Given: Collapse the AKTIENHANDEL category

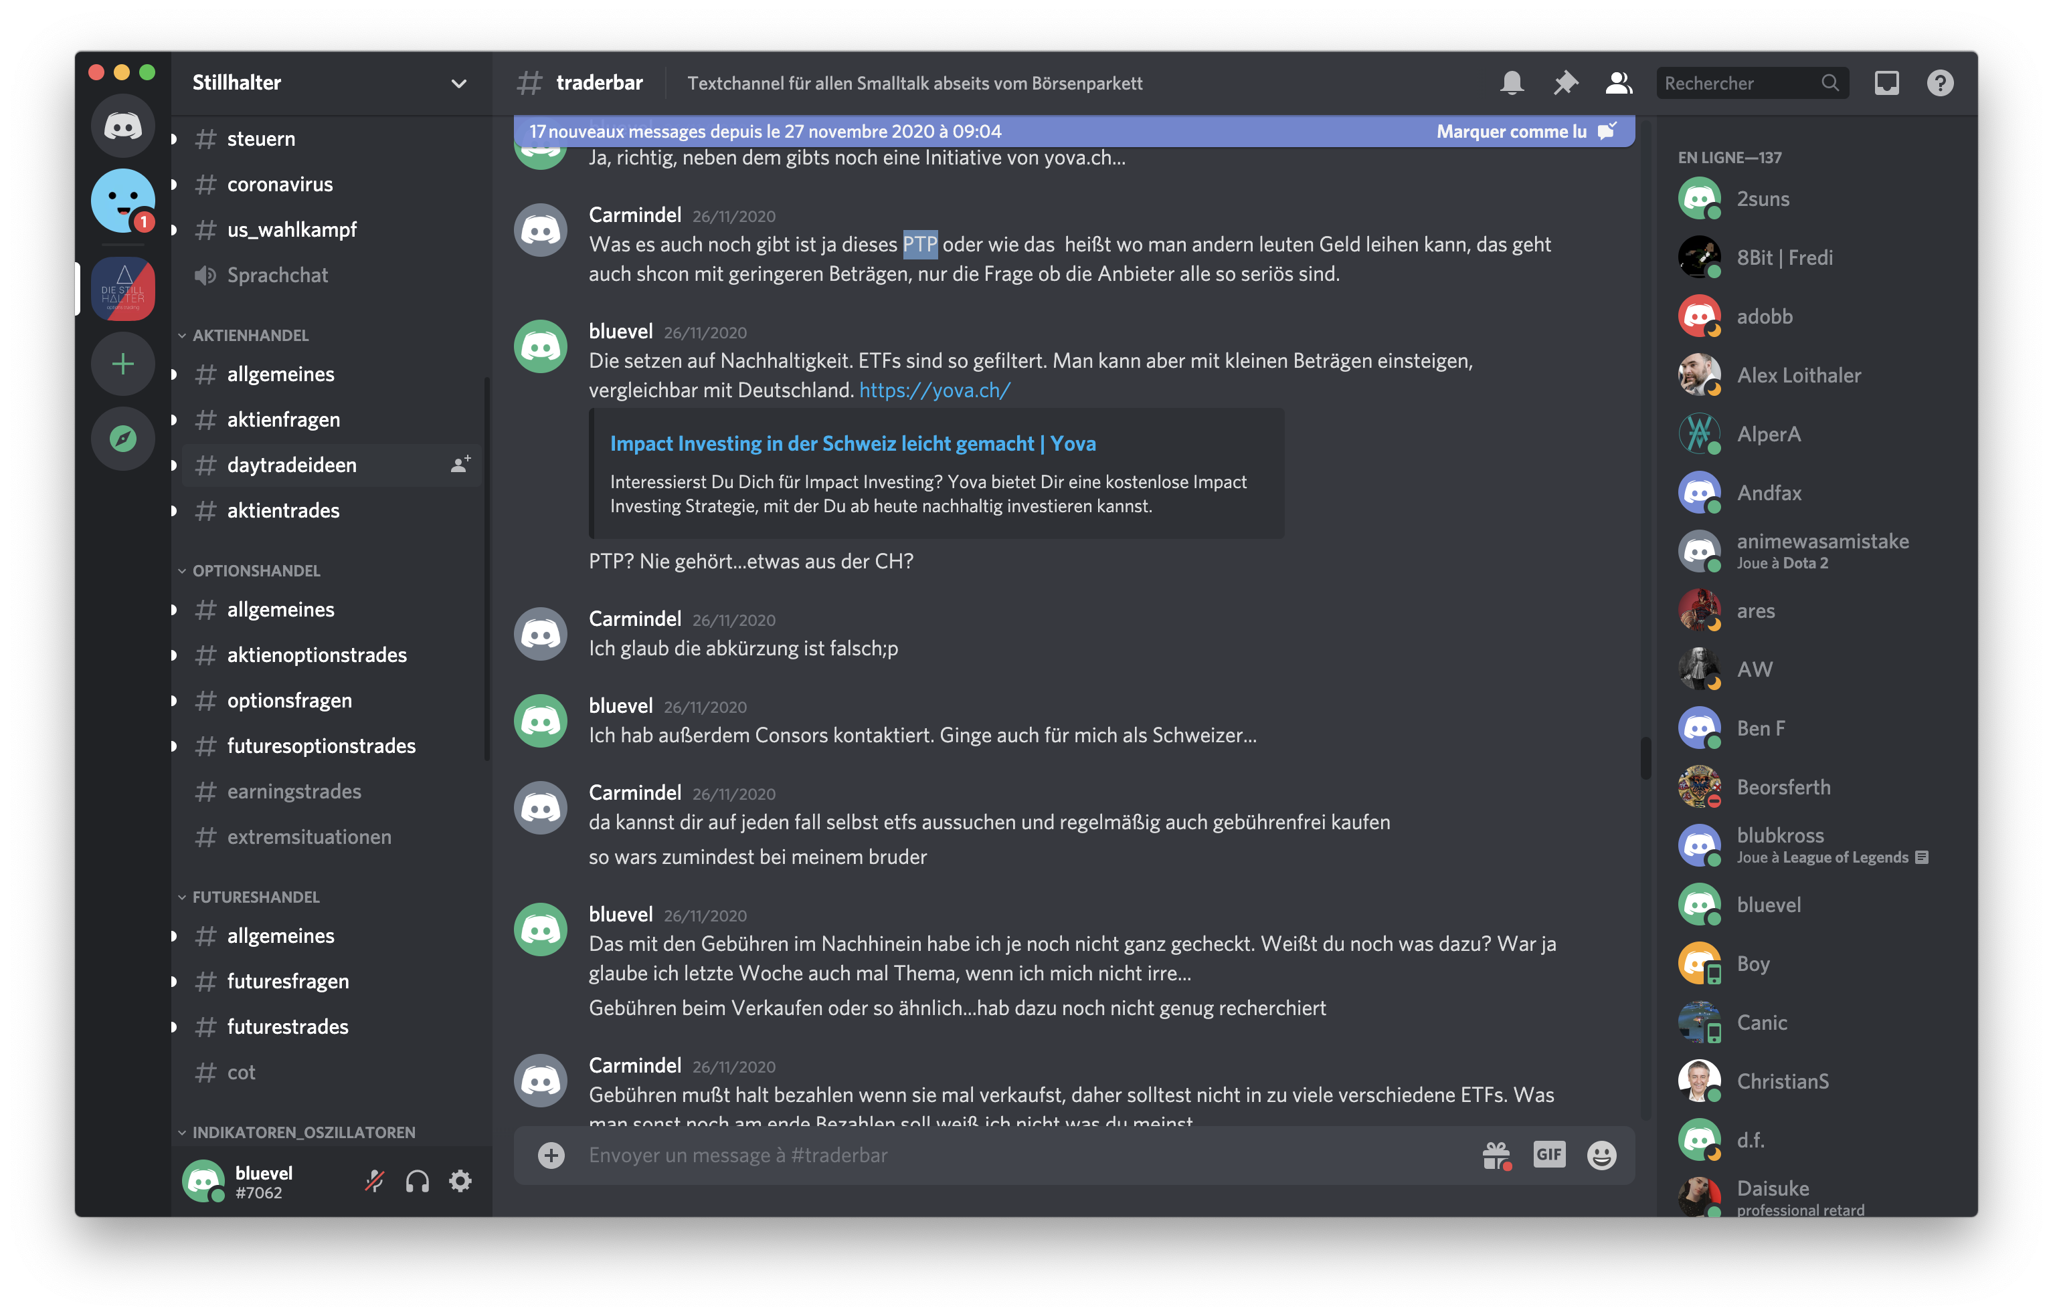Looking at the screenshot, I should click(x=250, y=335).
